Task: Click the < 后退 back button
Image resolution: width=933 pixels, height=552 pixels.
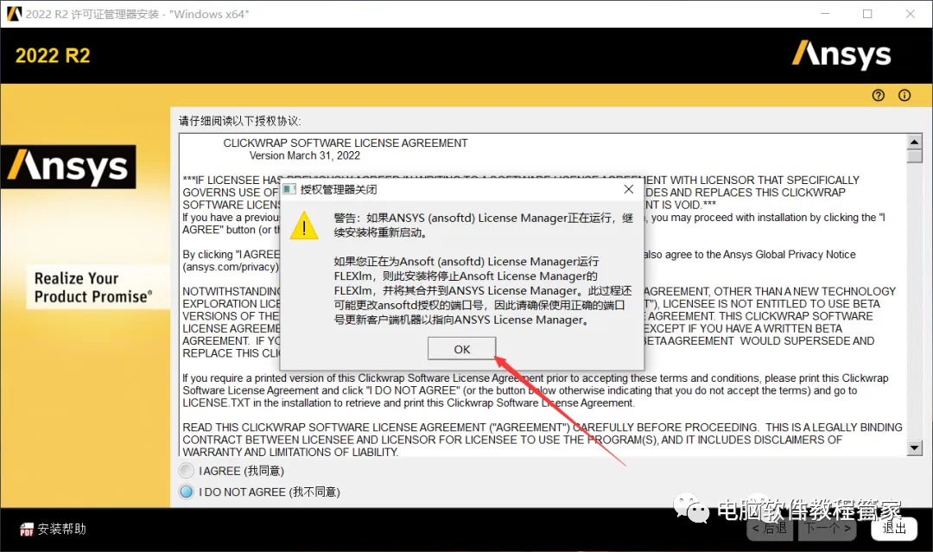Action: pyautogui.click(x=770, y=528)
